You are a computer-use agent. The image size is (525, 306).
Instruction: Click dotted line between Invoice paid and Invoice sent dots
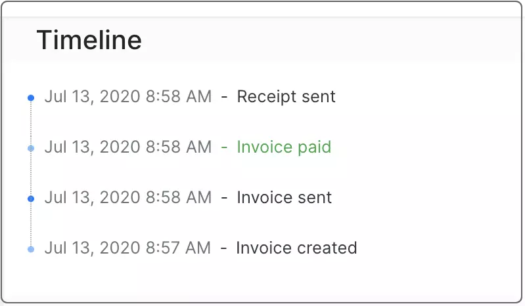point(31,174)
